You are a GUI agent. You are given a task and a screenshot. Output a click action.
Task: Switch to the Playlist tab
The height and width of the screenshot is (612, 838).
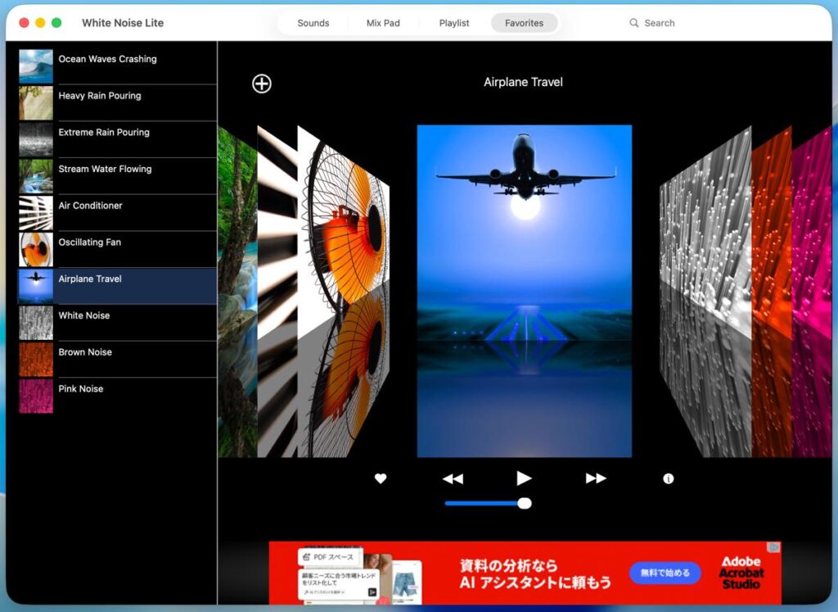(454, 23)
